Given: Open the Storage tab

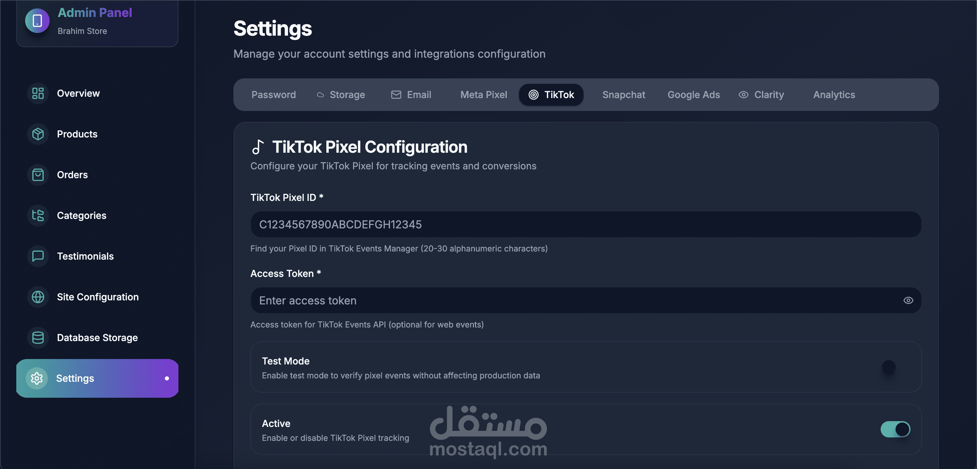Looking at the screenshot, I should point(341,95).
